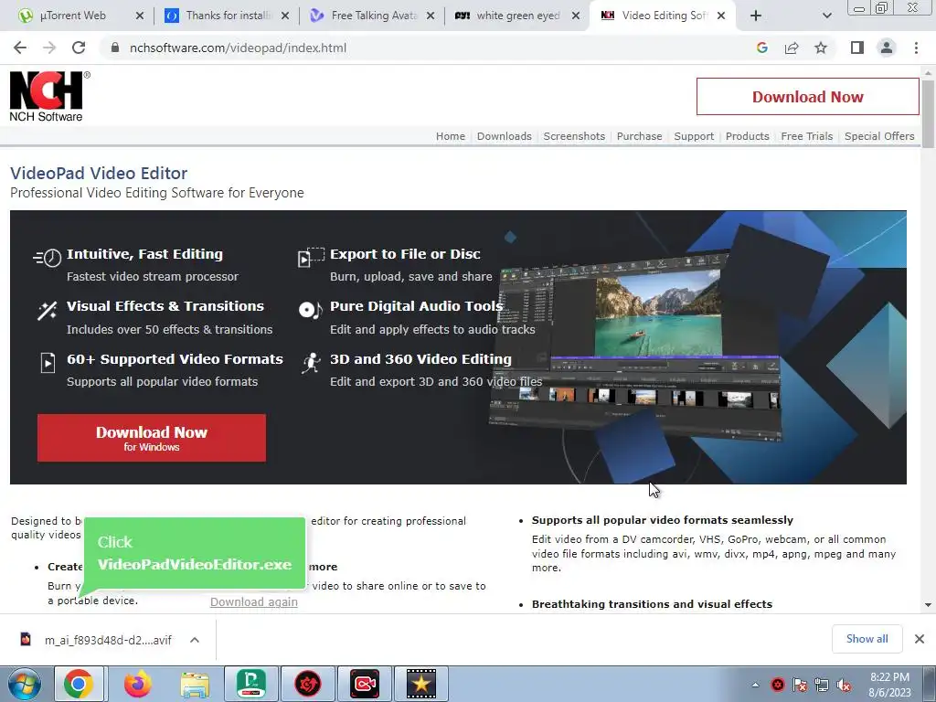Open the Products nav link

[748, 136]
